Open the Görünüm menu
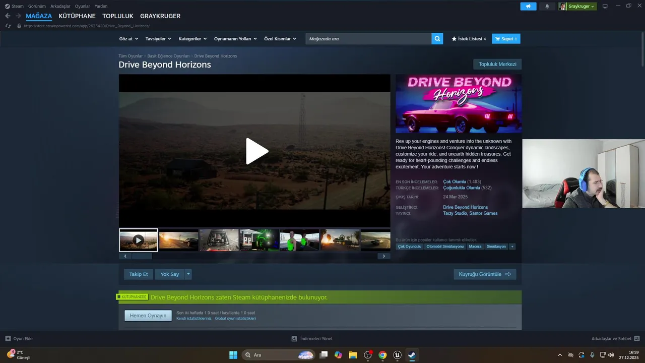The height and width of the screenshot is (363, 645). tap(37, 6)
